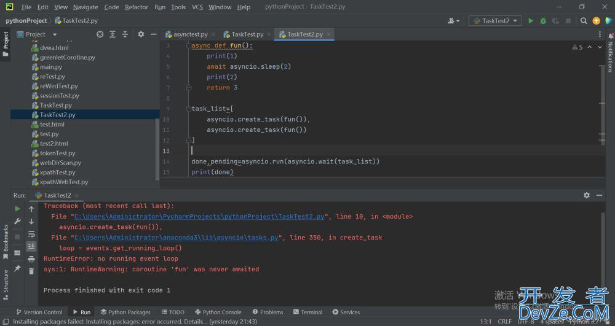
Task: Click pythonProject breadcrumb in navigation bar
Action: pyautogui.click(x=26, y=21)
